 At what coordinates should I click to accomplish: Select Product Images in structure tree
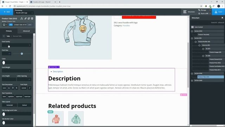coord(216,52)
